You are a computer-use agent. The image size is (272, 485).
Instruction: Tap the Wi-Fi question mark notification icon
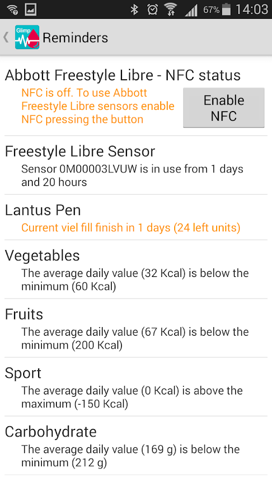point(12,10)
